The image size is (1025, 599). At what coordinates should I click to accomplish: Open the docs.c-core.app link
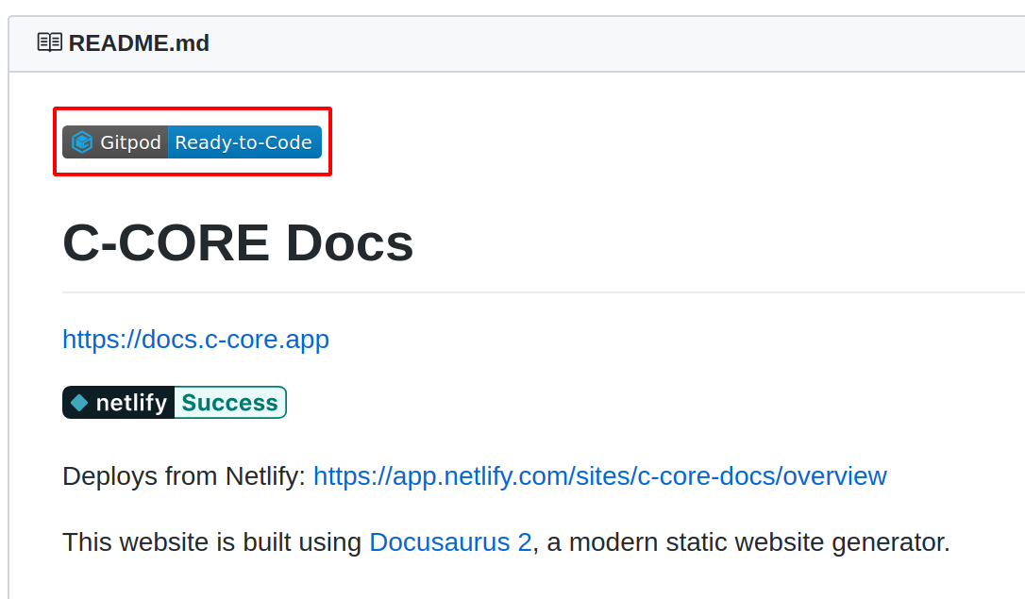coord(195,340)
